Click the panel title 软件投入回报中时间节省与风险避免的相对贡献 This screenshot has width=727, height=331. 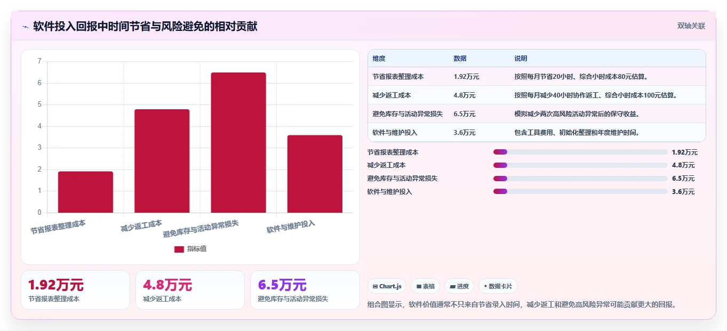pos(145,26)
